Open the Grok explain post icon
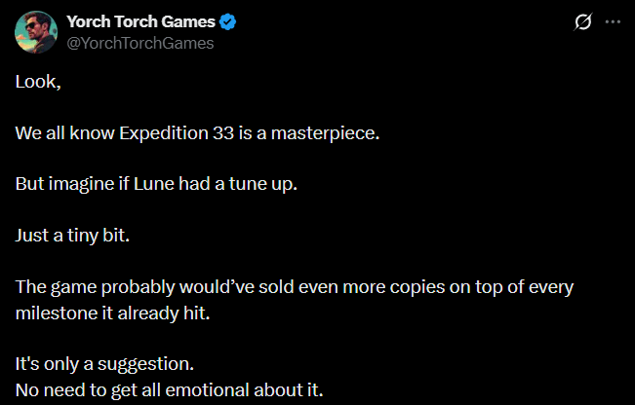This screenshot has height=405, width=635. point(584,21)
